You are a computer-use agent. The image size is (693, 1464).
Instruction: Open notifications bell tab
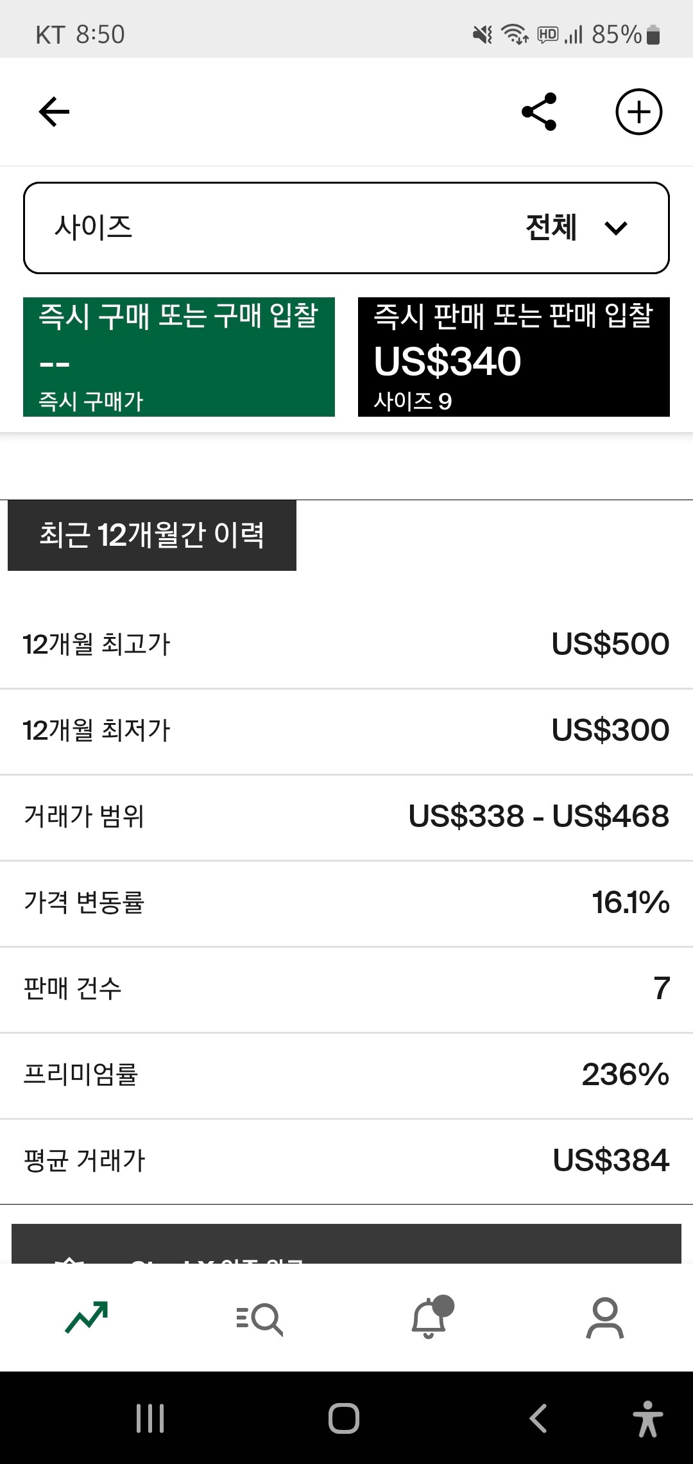click(x=430, y=1318)
